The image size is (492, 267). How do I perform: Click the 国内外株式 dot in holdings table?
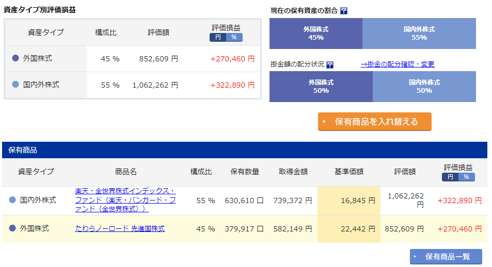pyautogui.click(x=12, y=200)
